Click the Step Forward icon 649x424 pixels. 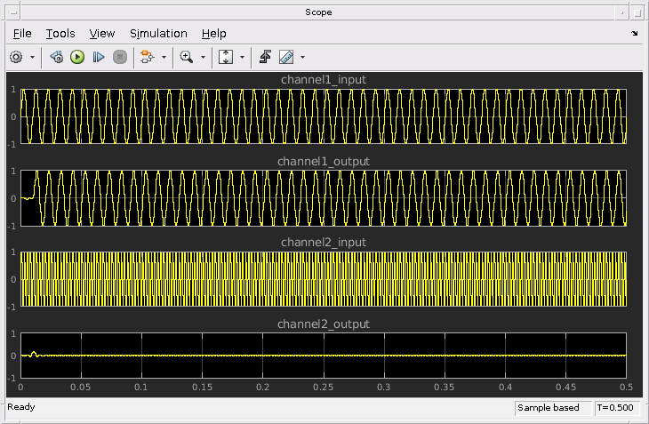[x=99, y=57]
